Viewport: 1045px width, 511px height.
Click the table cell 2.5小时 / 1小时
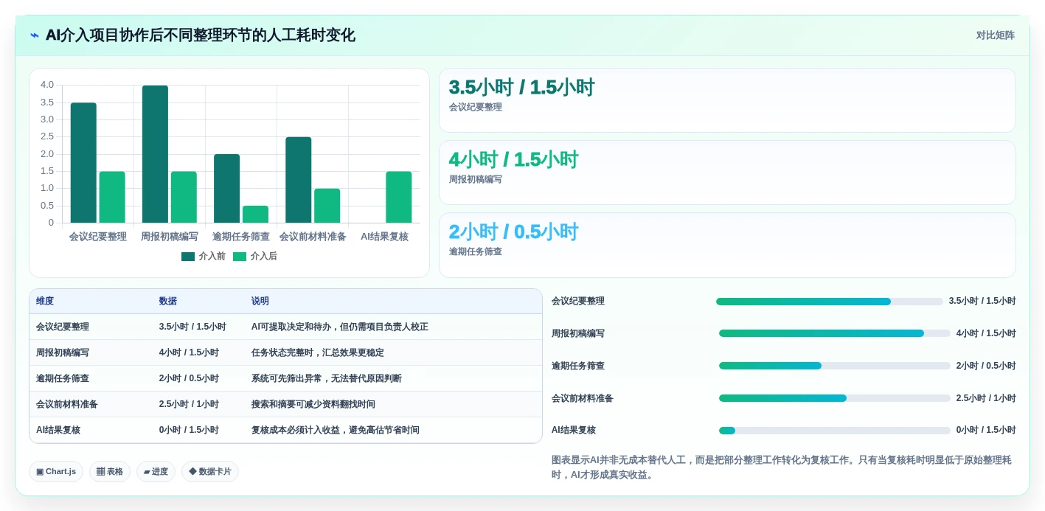click(x=189, y=404)
